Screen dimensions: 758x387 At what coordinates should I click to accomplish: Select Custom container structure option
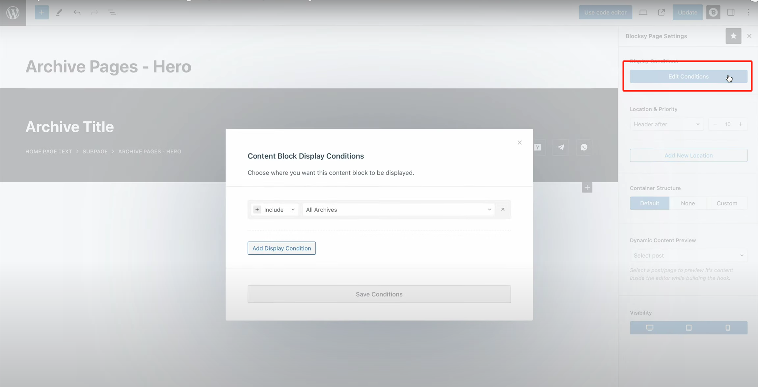click(x=727, y=203)
